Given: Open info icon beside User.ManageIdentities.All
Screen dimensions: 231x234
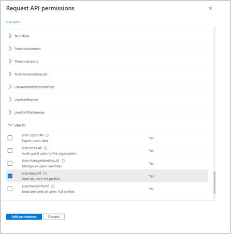Looking at the screenshot, I should 63,161.
